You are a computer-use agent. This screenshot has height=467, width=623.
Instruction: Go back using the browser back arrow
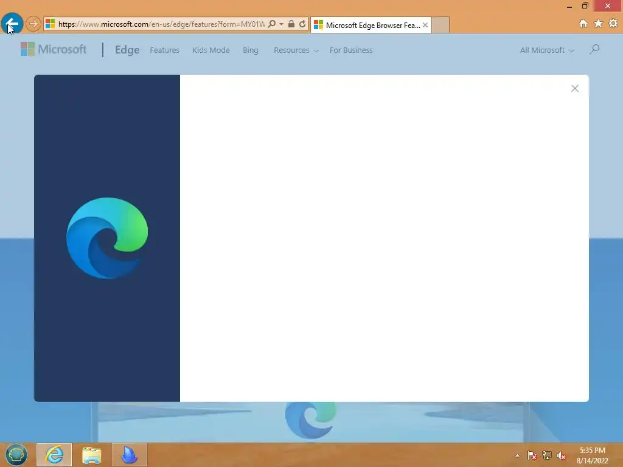[x=12, y=24]
